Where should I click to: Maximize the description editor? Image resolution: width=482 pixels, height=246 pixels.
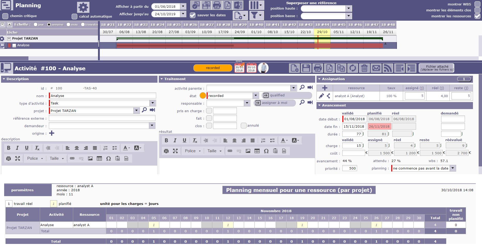18,158
